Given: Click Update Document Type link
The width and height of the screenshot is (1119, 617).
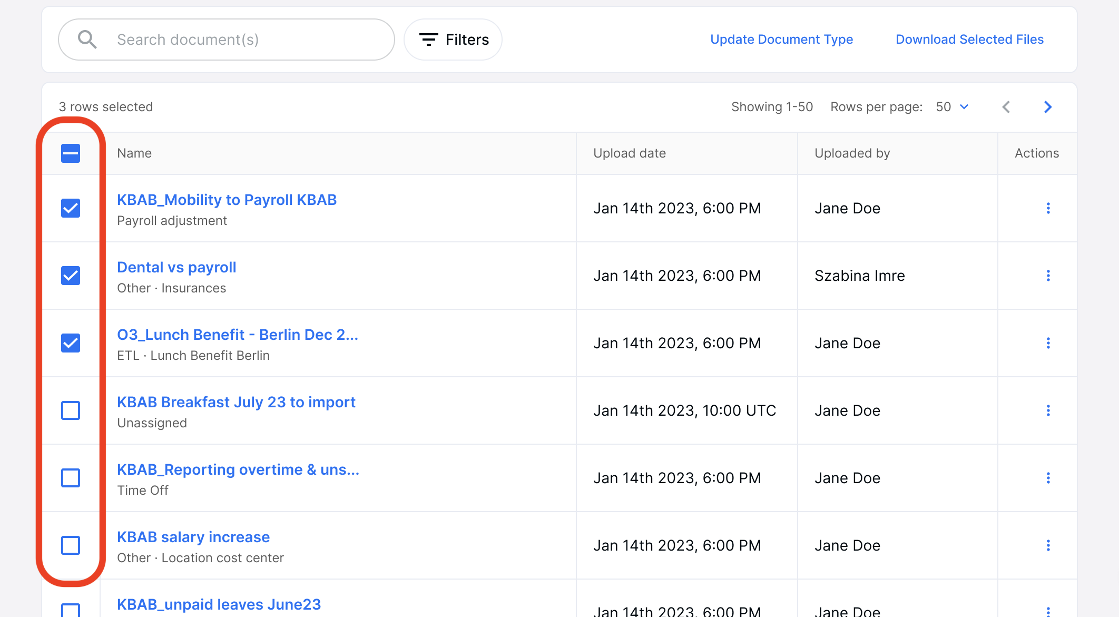Looking at the screenshot, I should [x=781, y=40].
